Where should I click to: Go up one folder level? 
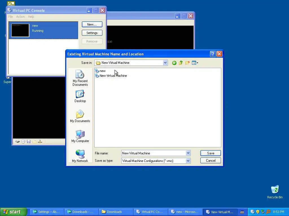click(x=181, y=63)
